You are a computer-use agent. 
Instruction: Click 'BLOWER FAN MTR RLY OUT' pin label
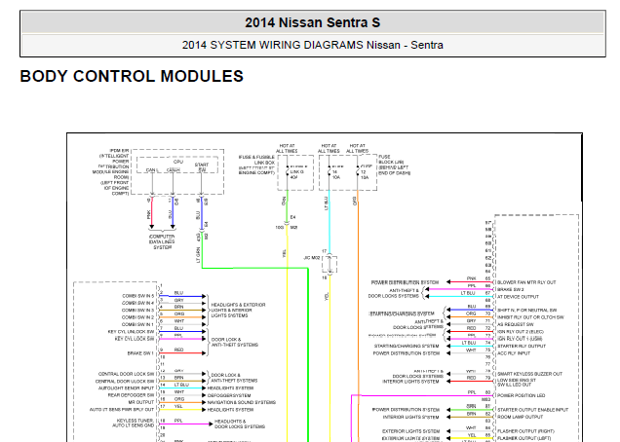click(x=526, y=282)
